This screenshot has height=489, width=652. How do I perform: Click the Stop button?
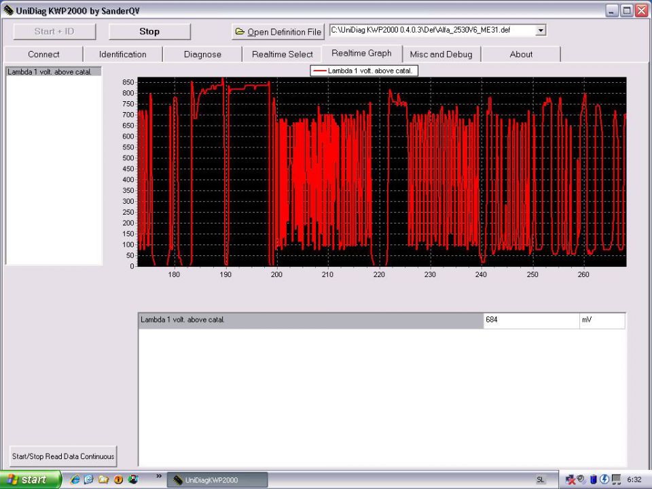pyautogui.click(x=149, y=32)
